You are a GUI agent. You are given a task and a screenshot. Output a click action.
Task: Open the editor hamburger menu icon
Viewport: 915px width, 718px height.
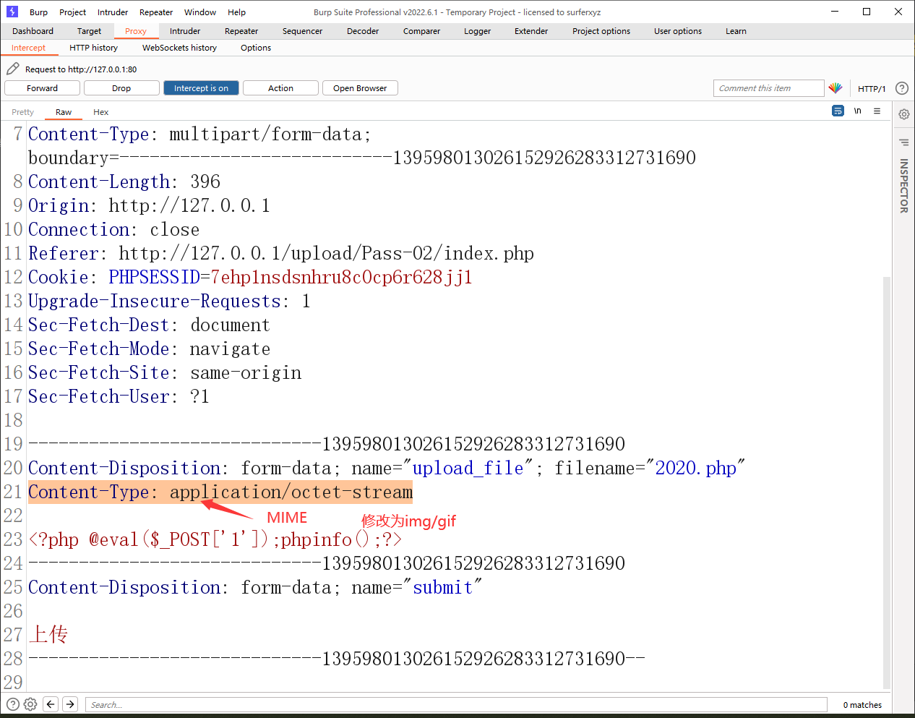click(877, 111)
